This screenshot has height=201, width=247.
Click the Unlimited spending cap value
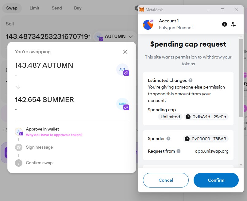click(x=170, y=117)
